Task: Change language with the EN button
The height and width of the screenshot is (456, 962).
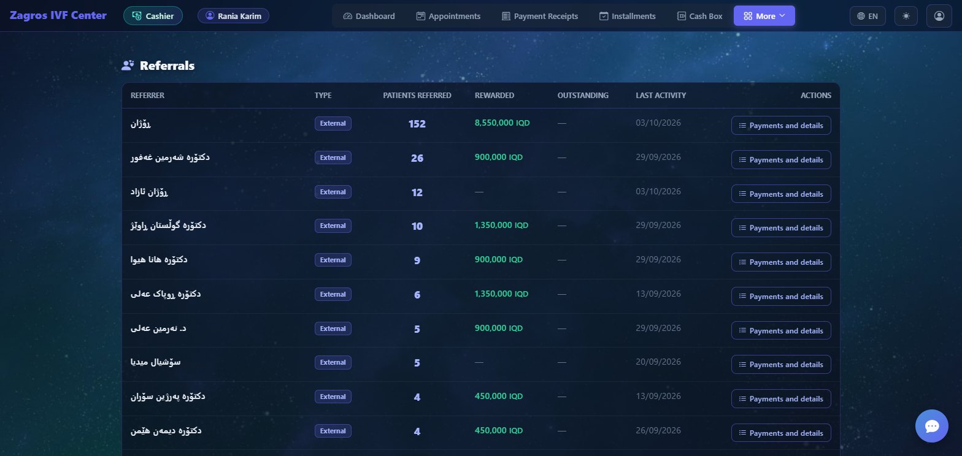Action: [868, 16]
